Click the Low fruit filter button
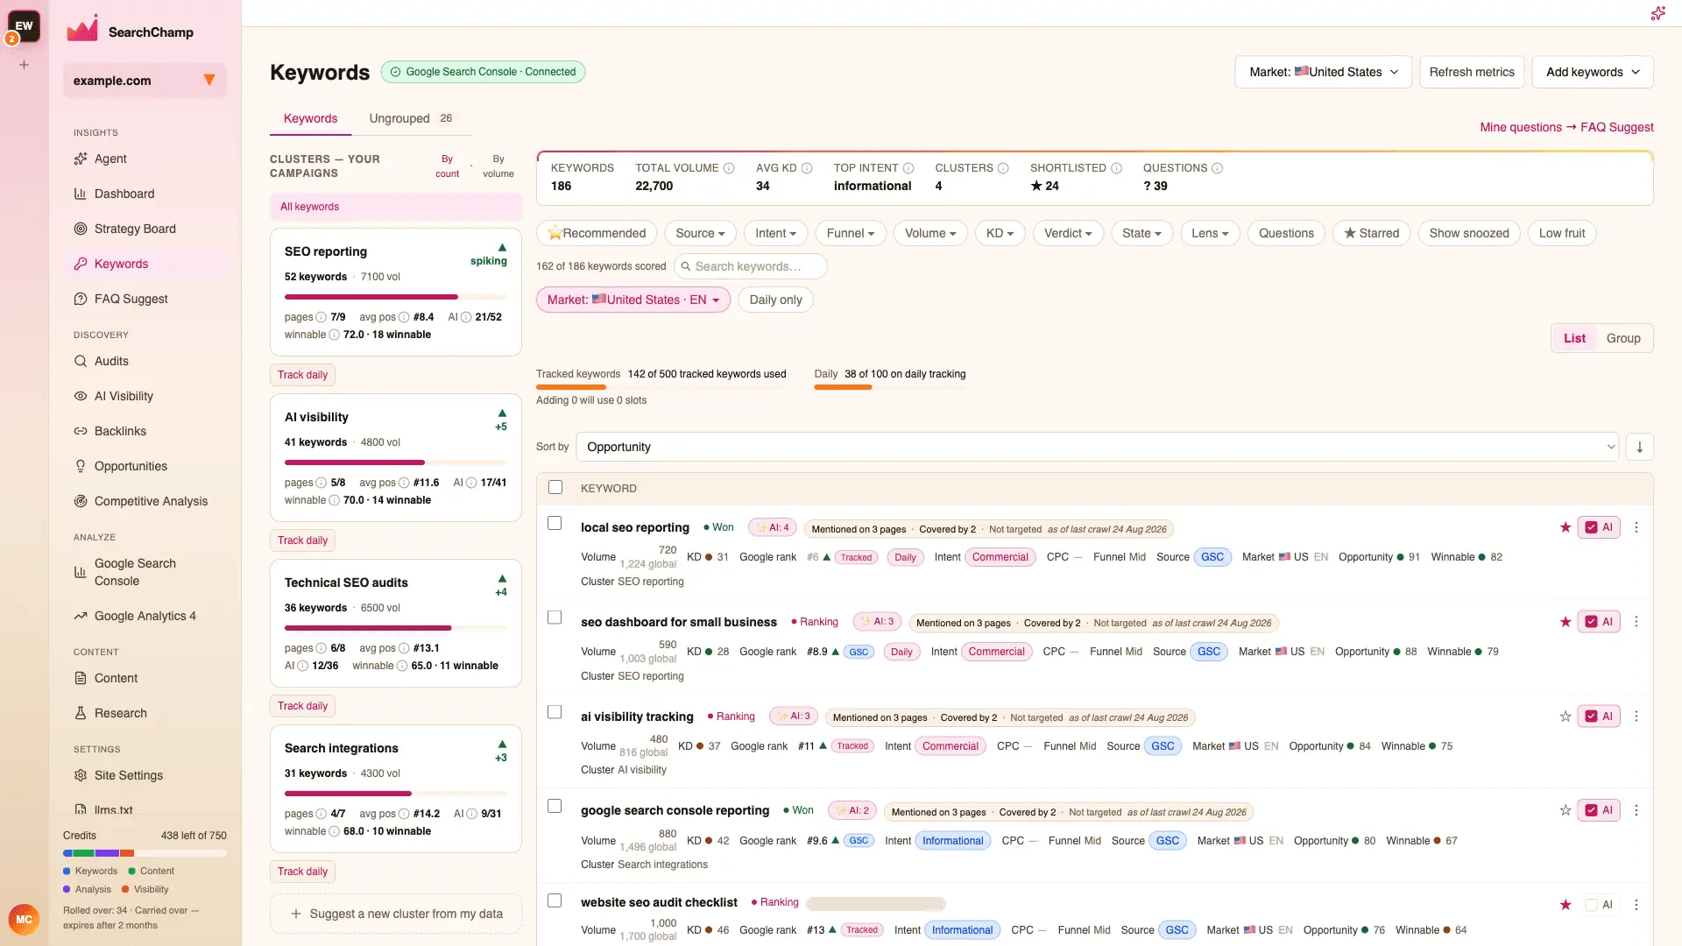Image resolution: width=1682 pixels, height=946 pixels. click(1562, 233)
